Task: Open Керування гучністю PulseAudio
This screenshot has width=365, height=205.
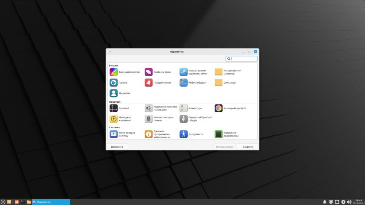Action: click(161, 108)
